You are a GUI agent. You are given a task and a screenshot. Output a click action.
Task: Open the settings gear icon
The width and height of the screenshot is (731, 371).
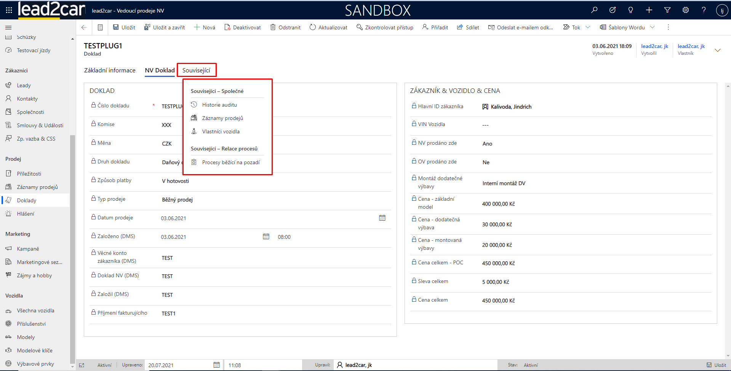pyautogui.click(x=686, y=10)
